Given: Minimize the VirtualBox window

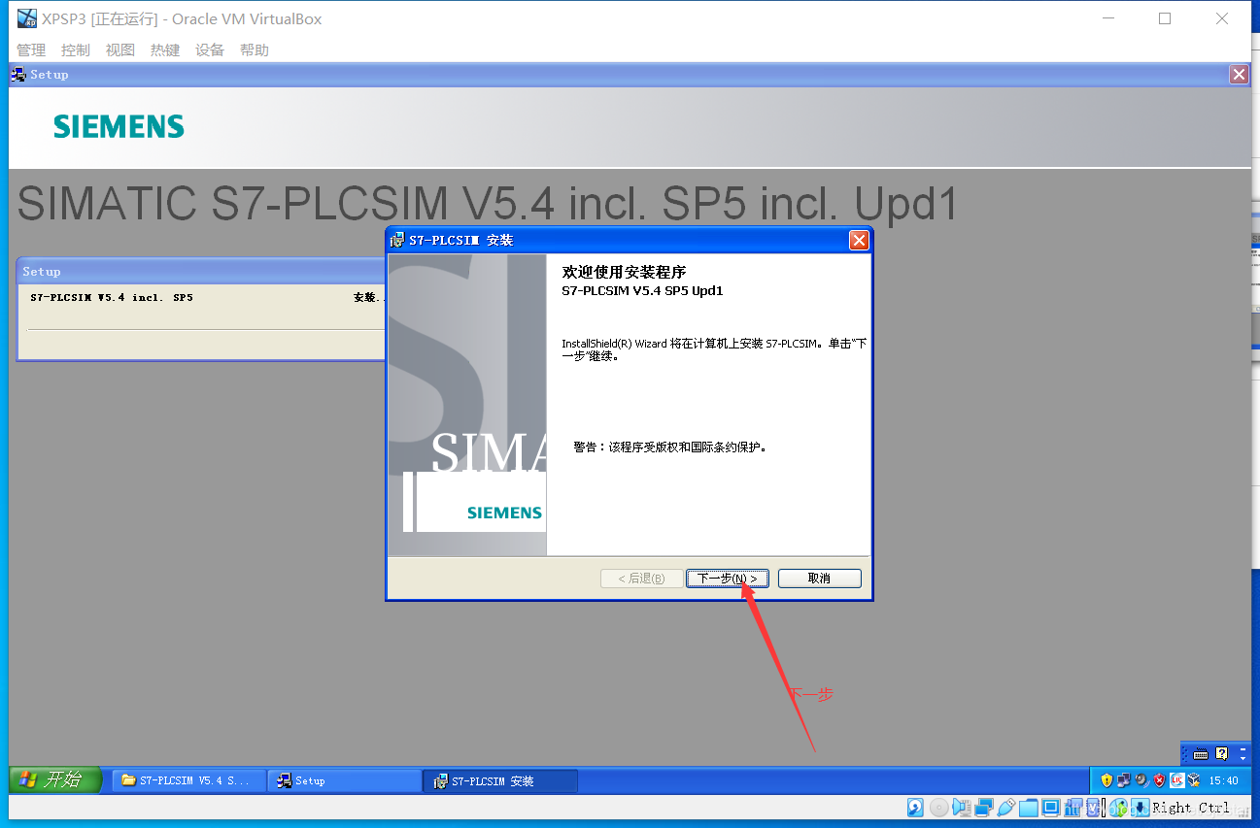Looking at the screenshot, I should tap(1108, 18).
